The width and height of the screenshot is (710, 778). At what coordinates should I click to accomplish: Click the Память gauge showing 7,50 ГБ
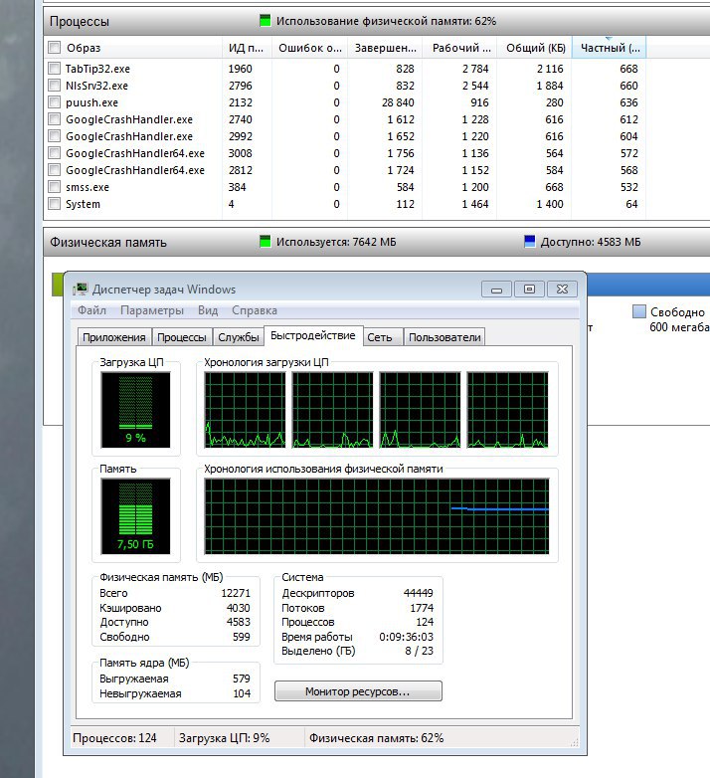coord(135,516)
